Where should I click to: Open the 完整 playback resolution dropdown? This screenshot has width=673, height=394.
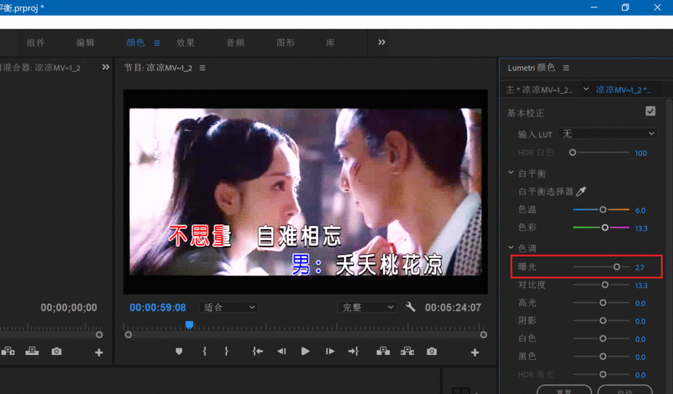pos(367,307)
